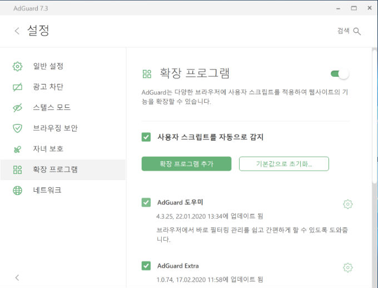Screen dimensions: 378x288
Task: Go back using the arrow beside 설정
Action: 17,31
